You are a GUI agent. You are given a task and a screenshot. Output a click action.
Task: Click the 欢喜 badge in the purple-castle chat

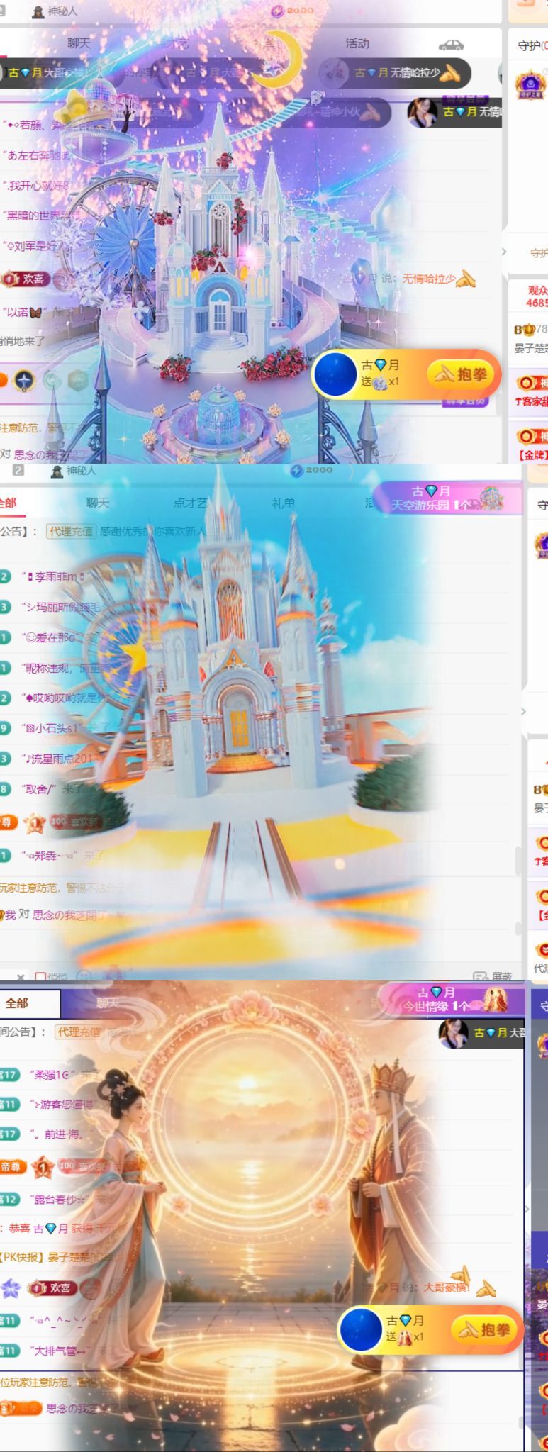click(26, 279)
